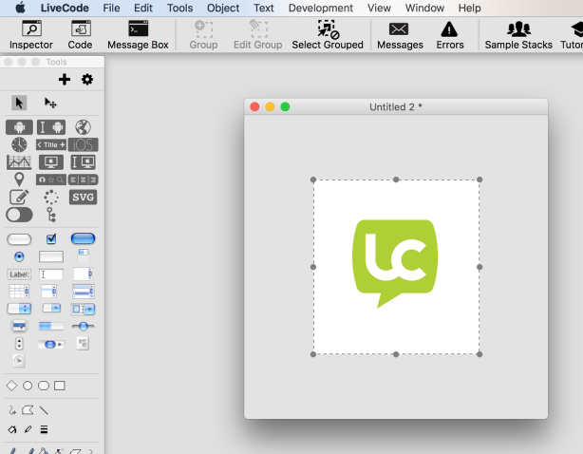The image size is (583, 454).
Task: Open the Apple menu
Action: [21, 8]
